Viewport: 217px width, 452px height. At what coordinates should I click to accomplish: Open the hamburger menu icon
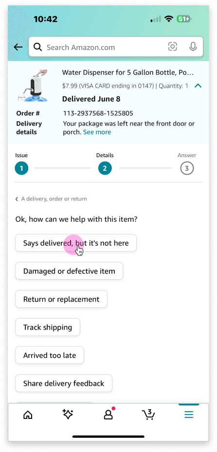[189, 415]
